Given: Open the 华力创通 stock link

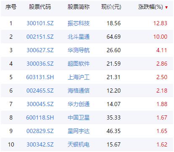Looking at the screenshot, I should 79,104.
